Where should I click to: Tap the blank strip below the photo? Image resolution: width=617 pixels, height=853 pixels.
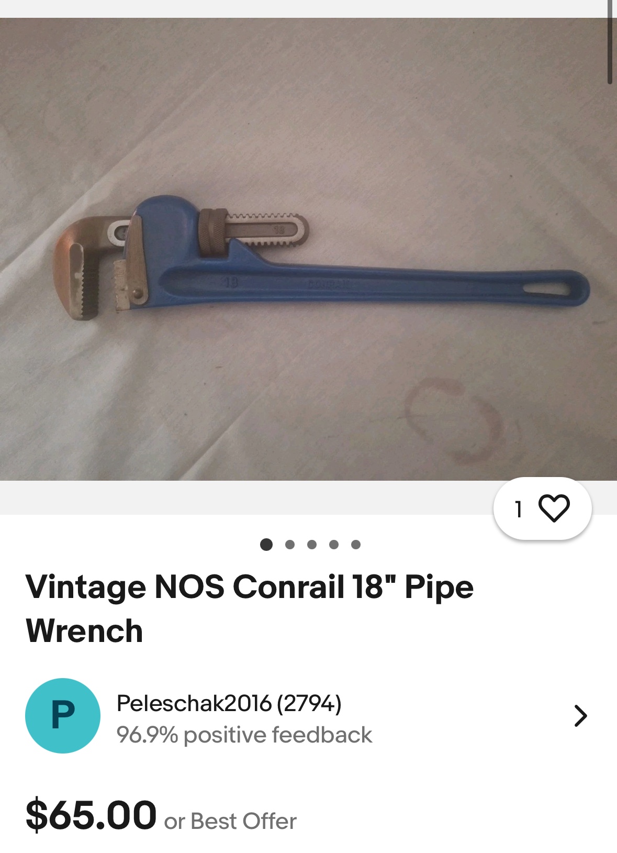(246, 497)
